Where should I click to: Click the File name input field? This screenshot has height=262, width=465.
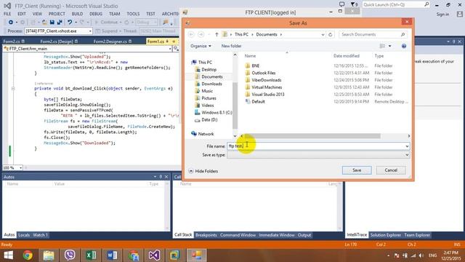316,146
